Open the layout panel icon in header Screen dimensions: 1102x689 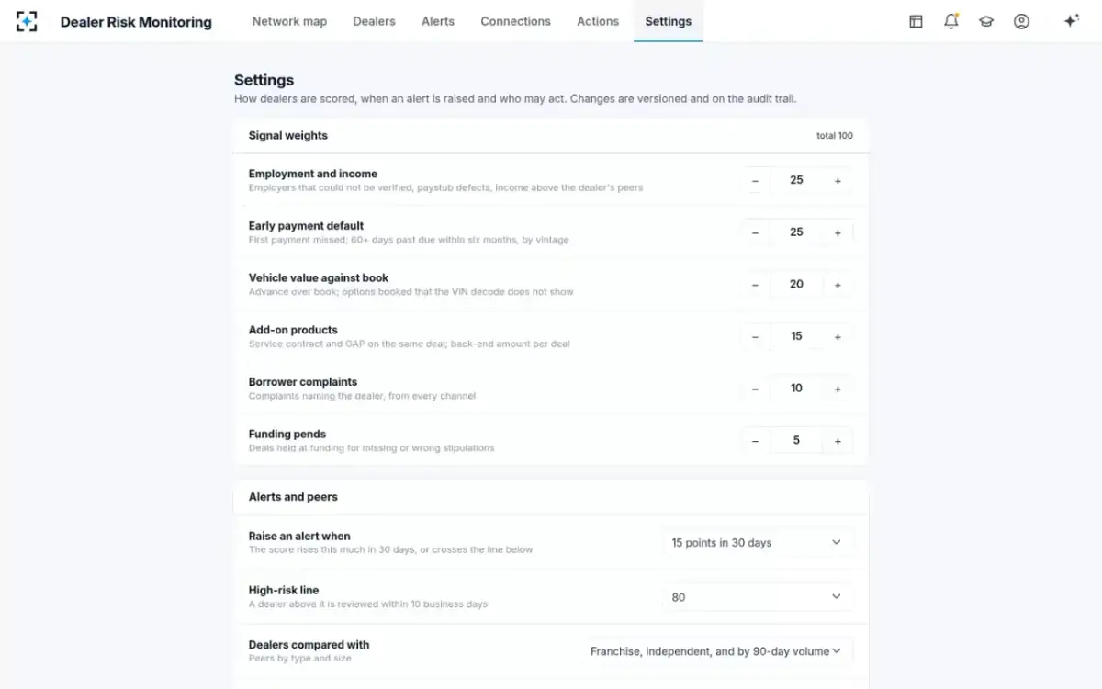(916, 21)
